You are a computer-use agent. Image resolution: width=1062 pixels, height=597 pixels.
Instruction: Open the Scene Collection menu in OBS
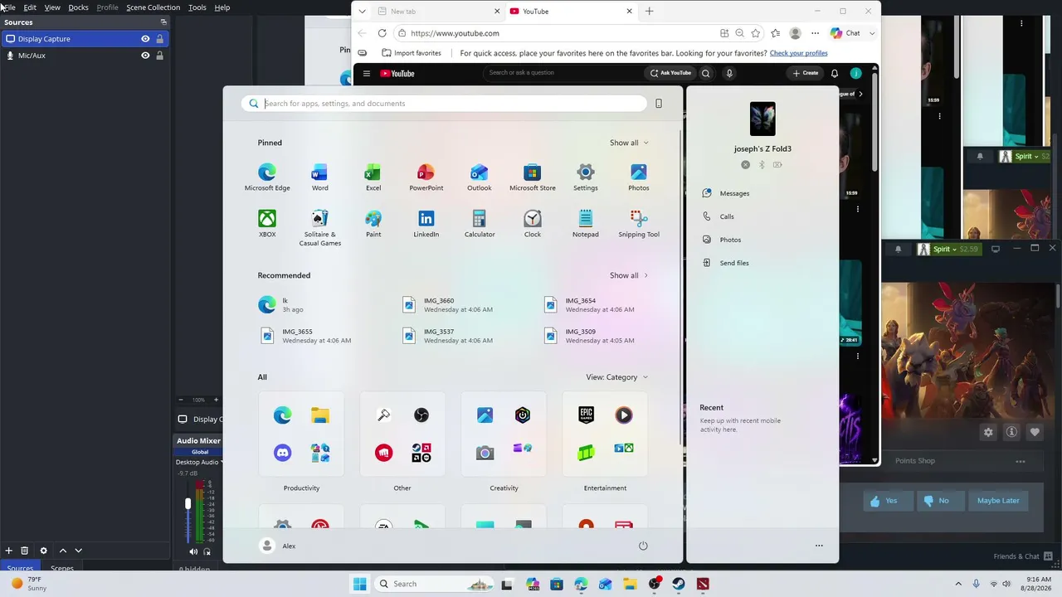(153, 7)
